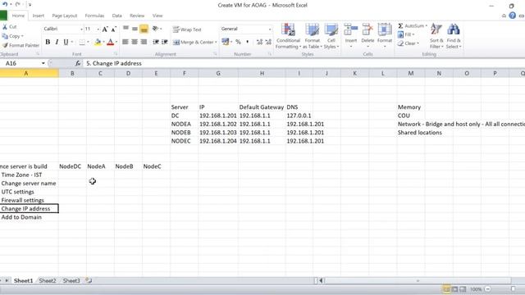The width and height of the screenshot is (525, 295).
Task: Click Increase Decimal icon
Action: (259, 42)
